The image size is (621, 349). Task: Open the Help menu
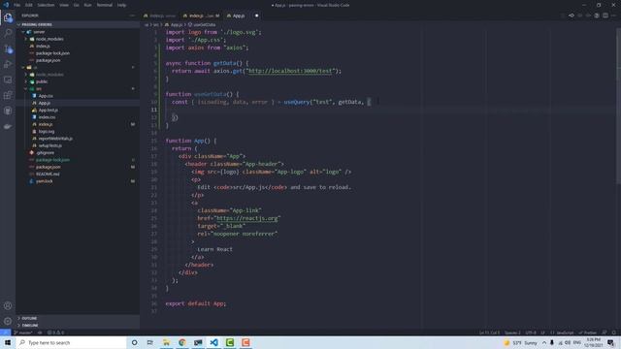[x=121, y=5]
